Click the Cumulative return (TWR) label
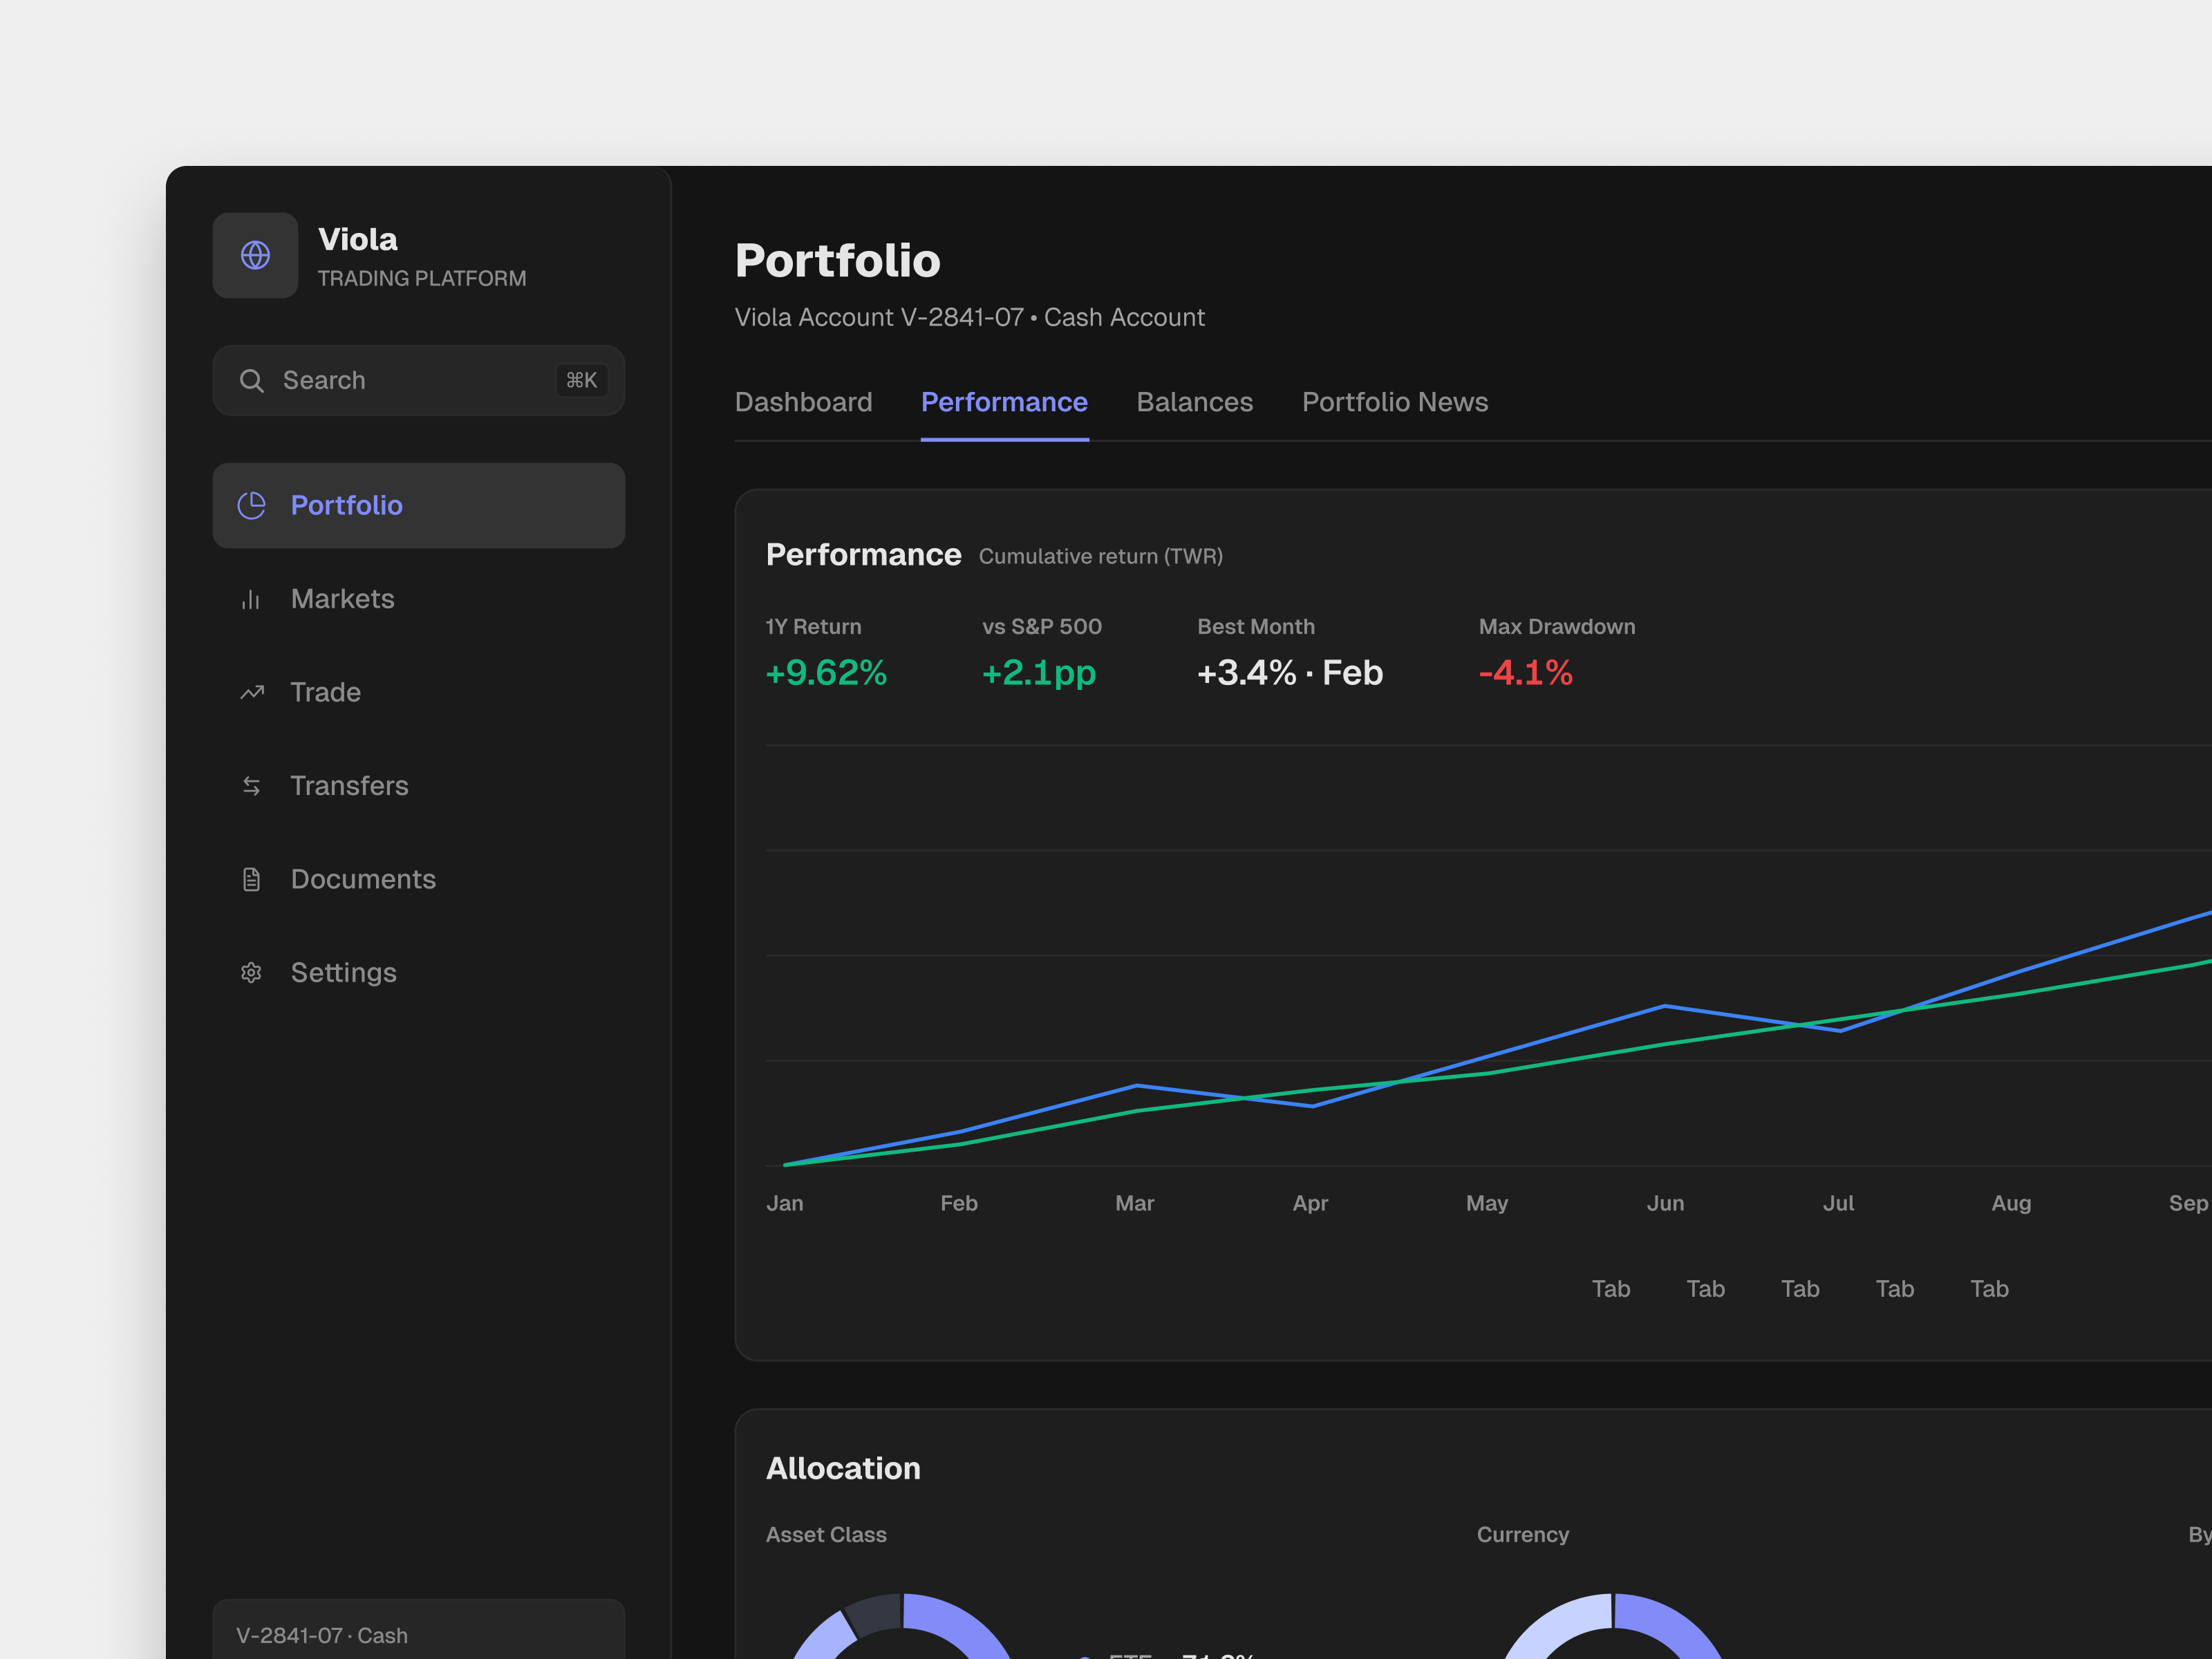The height and width of the screenshot is (1659, 2212). (1101, 556)
